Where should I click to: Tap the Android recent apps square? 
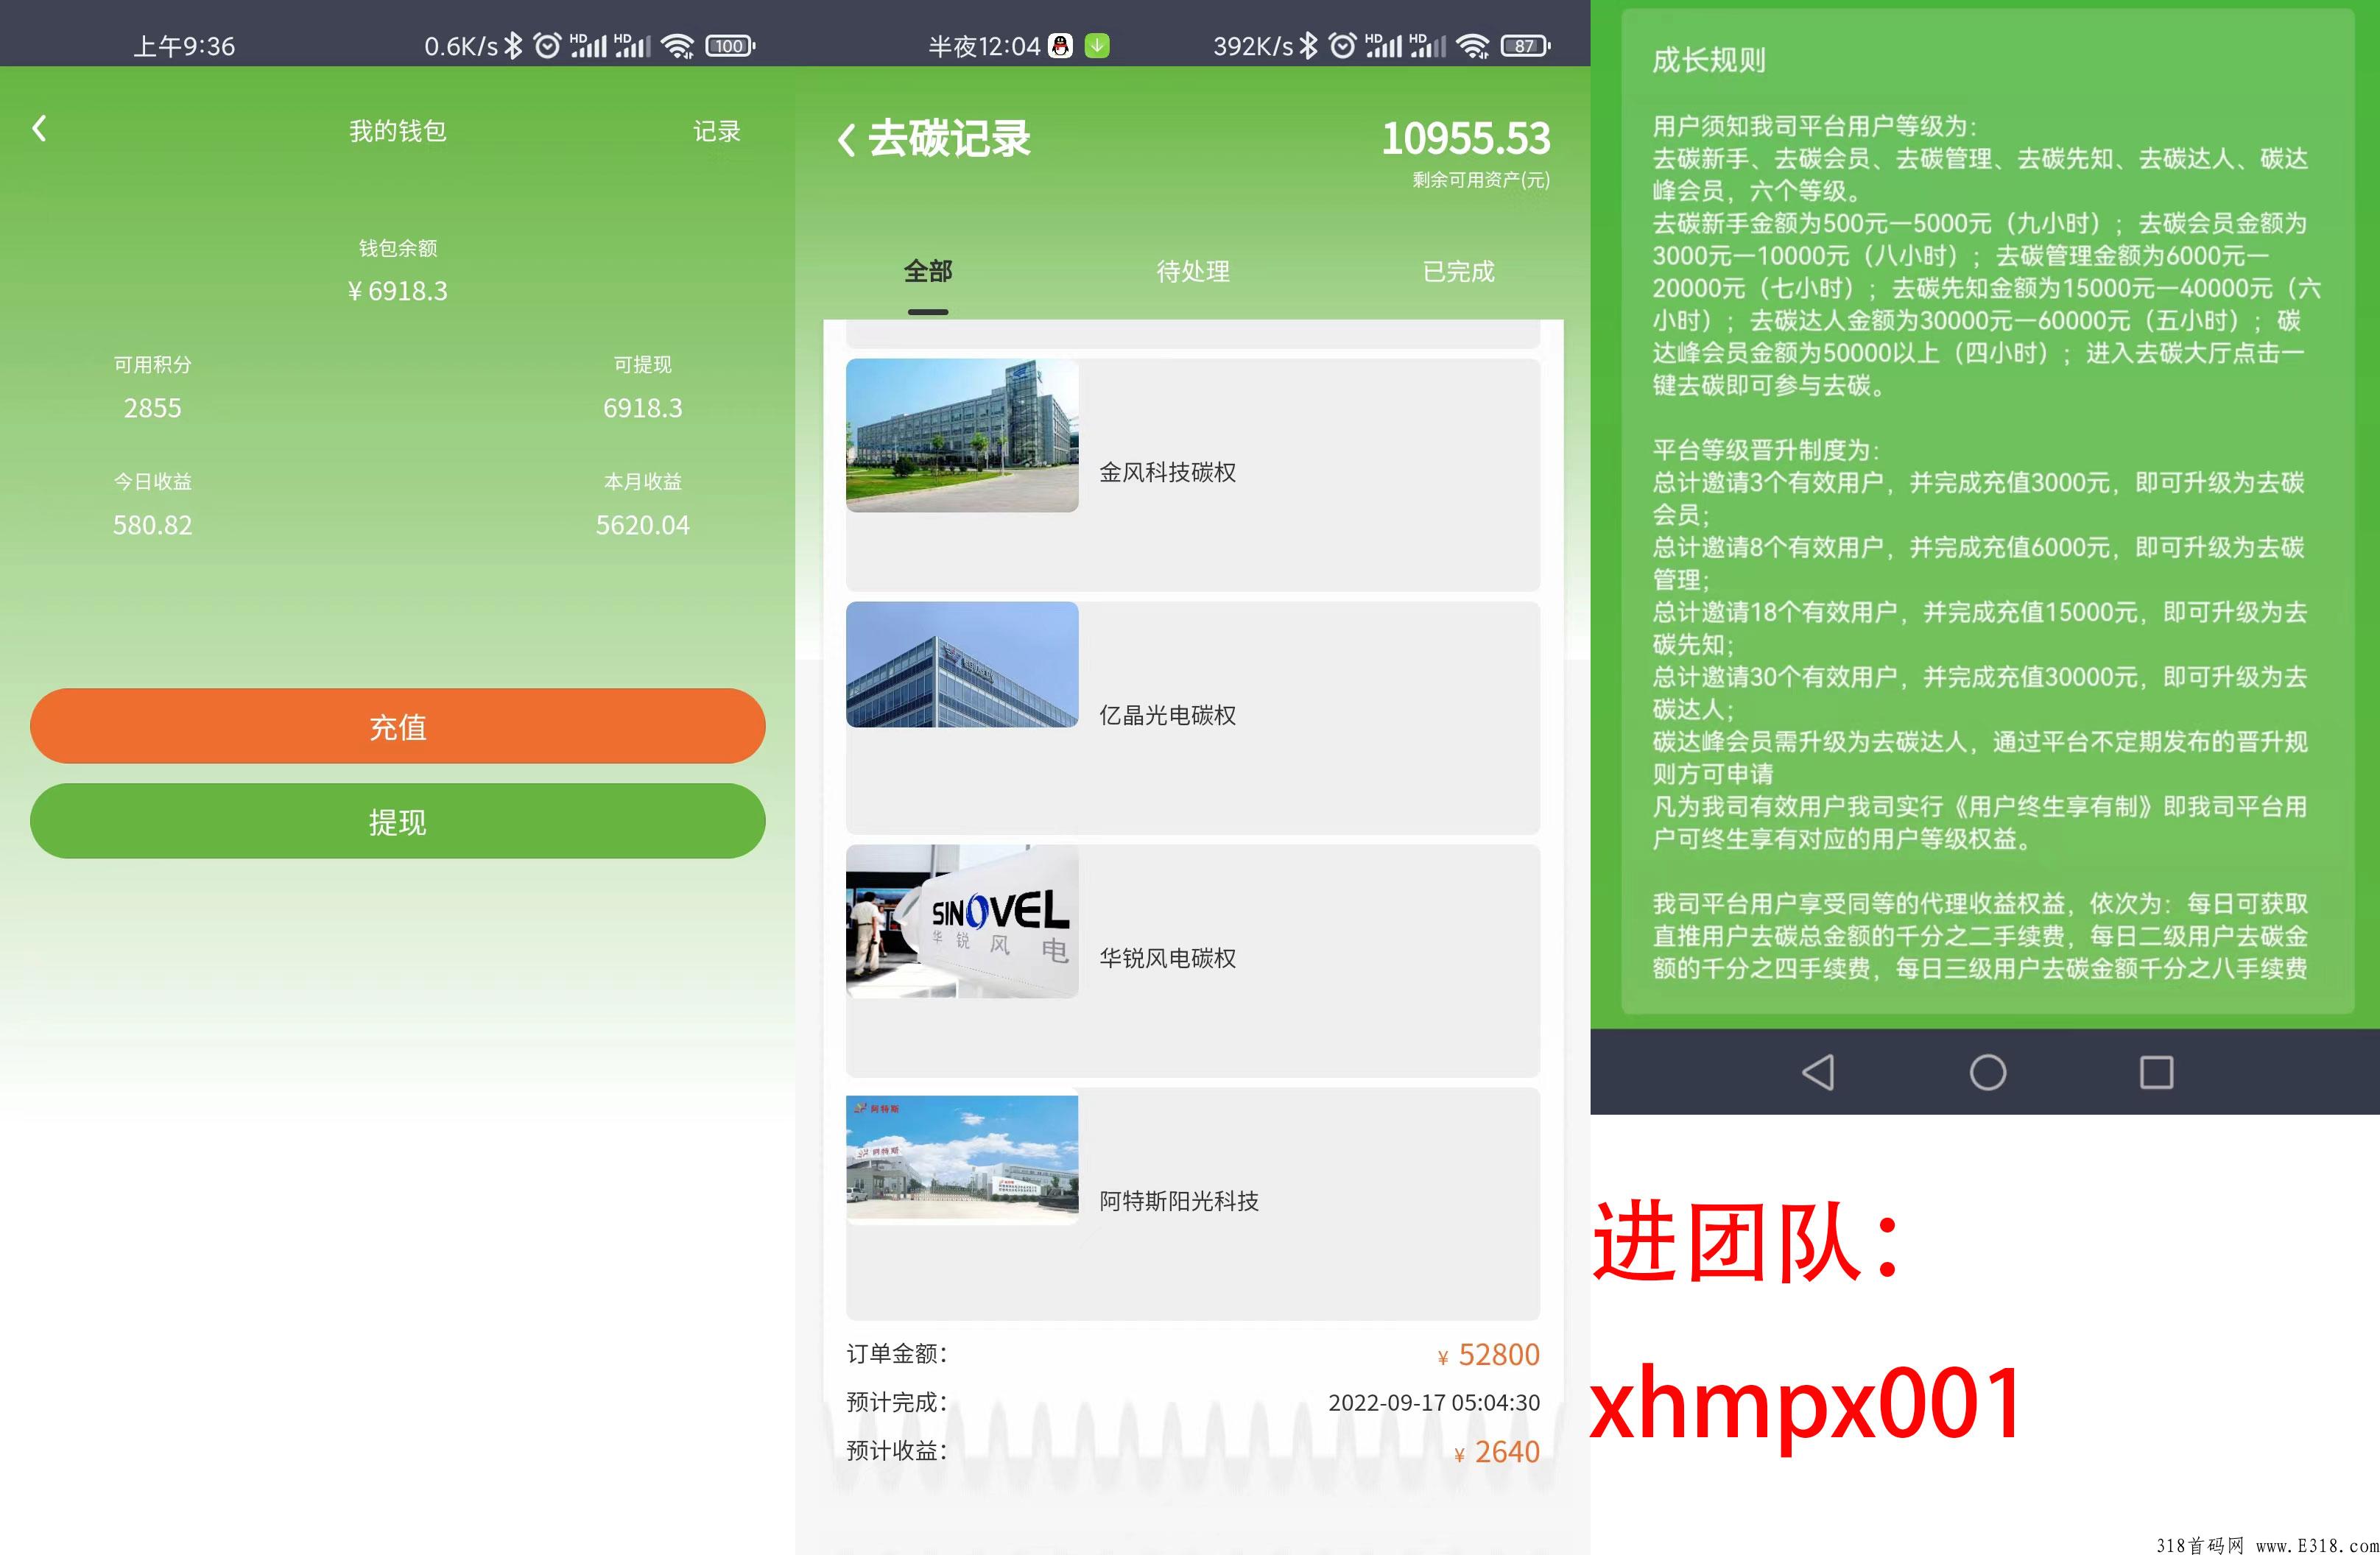point(2156,1072)
